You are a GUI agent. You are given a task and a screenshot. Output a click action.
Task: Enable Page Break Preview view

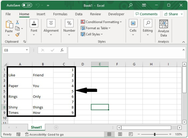[131, 134]
